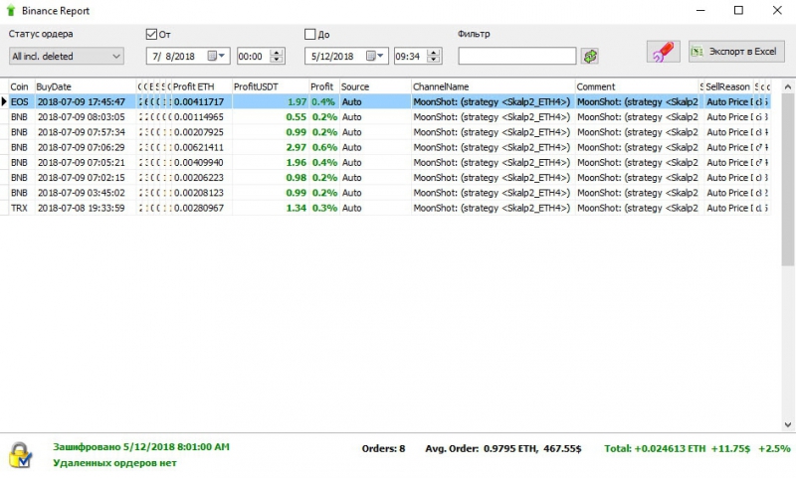
Task: Click the green refresh filter icon
Action: pyautogui.click(x=590, y=56)
